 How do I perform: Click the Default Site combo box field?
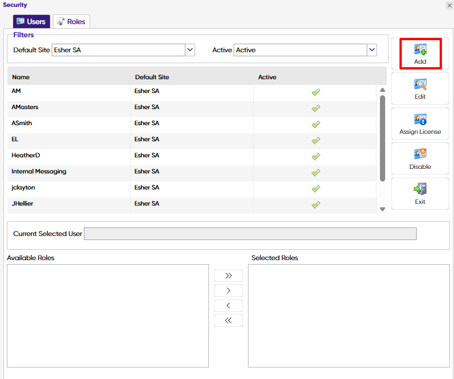[123, 50]
